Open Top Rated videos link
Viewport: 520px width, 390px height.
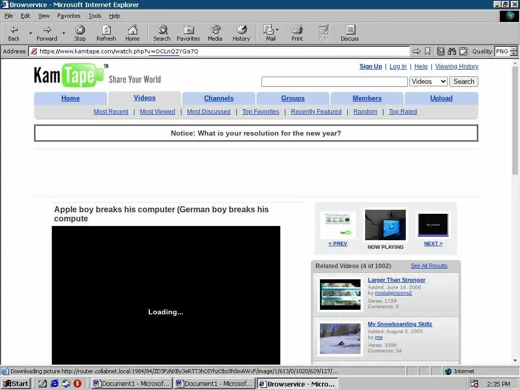click(403, 112)
